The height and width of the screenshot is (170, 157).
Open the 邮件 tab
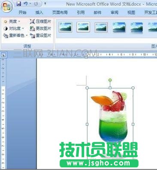97,12
